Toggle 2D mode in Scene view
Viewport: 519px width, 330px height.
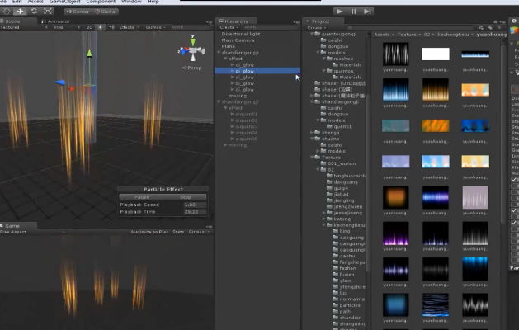90,27
